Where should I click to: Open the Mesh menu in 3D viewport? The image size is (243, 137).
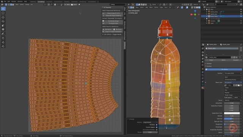click(151, 7)
